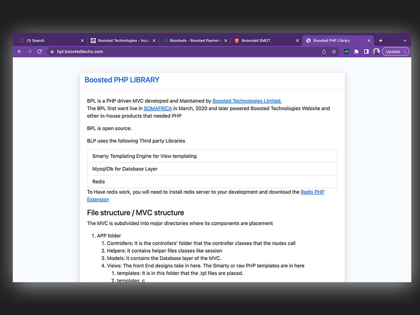The height and width of the screenshot is (315, 420).
Task: Follow the Boosted Technologies Limited link
Action: point(247,101)
